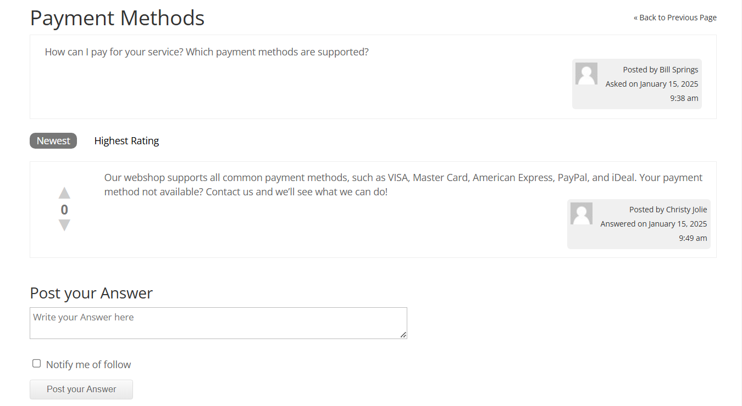This screenshot has width=742, height=406.
Task: Upvote Christy Jolie's answer with up arrow
Action: (64, 193)
